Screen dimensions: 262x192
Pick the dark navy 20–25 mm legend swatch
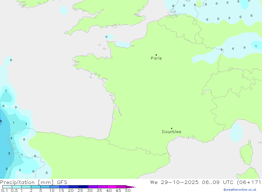74,187
